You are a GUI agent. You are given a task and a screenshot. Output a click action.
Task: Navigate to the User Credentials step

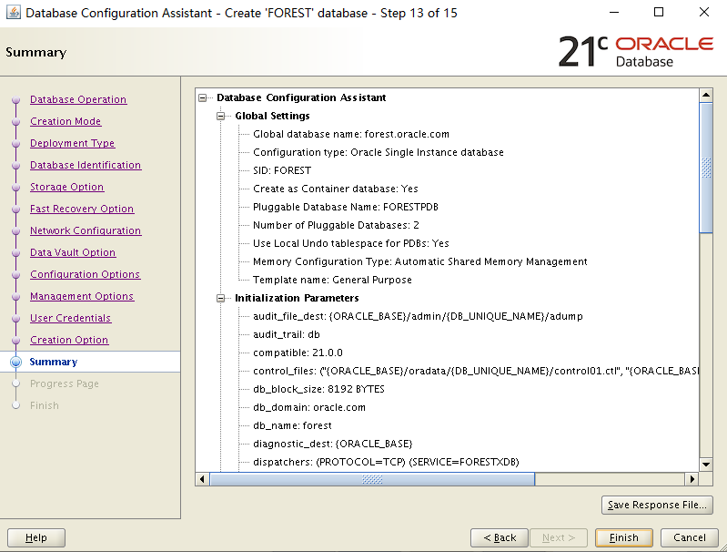pyautogui.click(x=70, y=319)
